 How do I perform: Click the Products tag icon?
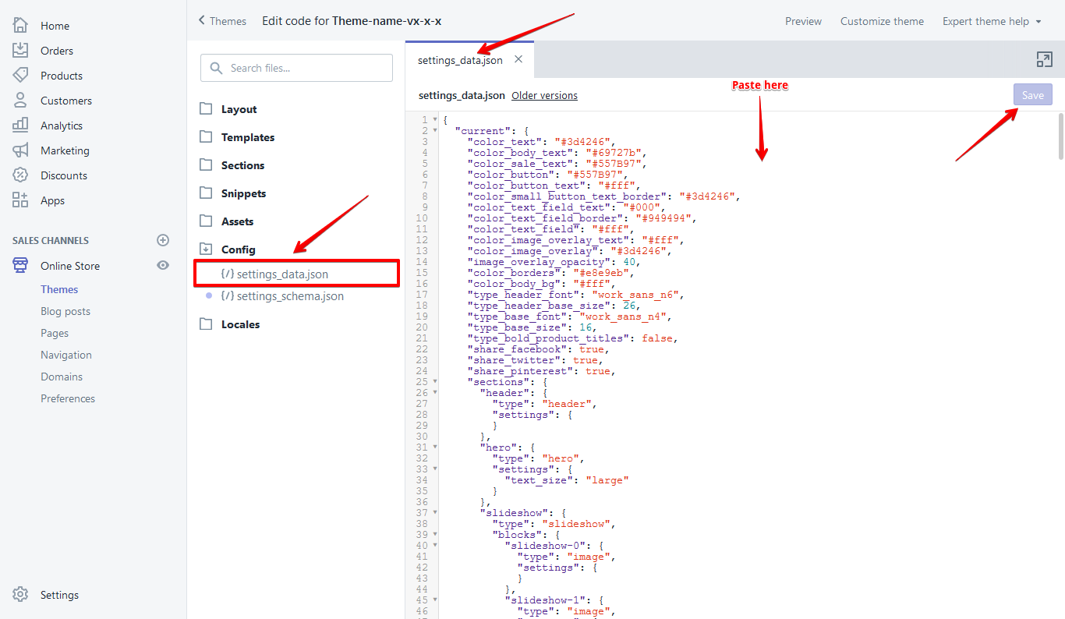point(20,75)
